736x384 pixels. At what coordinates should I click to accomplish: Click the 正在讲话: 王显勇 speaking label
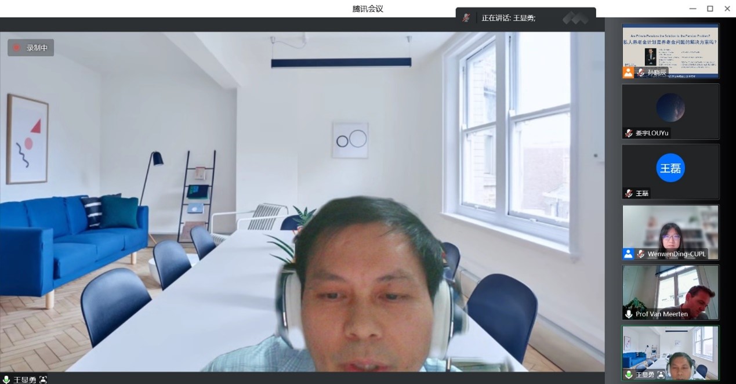click(x=508, y=18)
